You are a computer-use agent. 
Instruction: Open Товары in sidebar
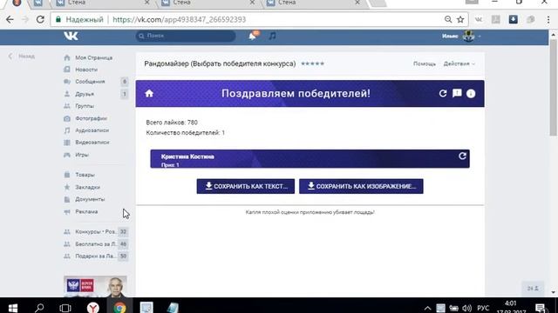point(85,175)
